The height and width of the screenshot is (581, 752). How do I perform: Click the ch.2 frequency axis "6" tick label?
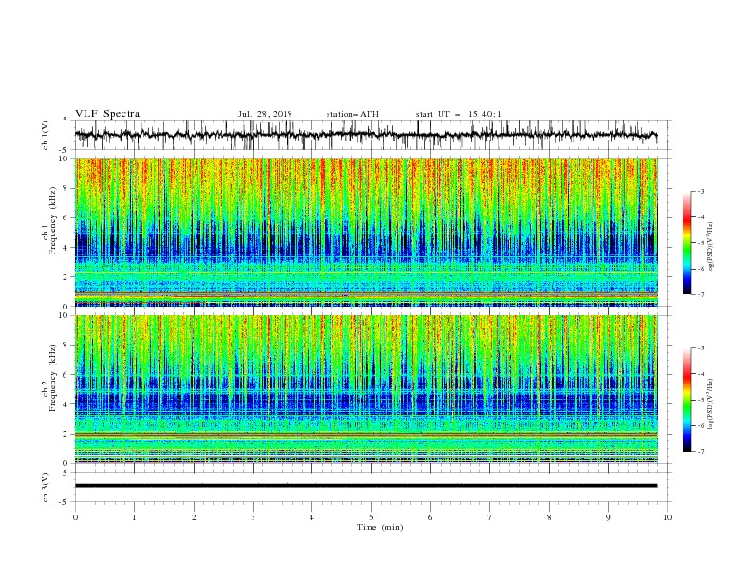pyautogui.click(x=66, y=375)
